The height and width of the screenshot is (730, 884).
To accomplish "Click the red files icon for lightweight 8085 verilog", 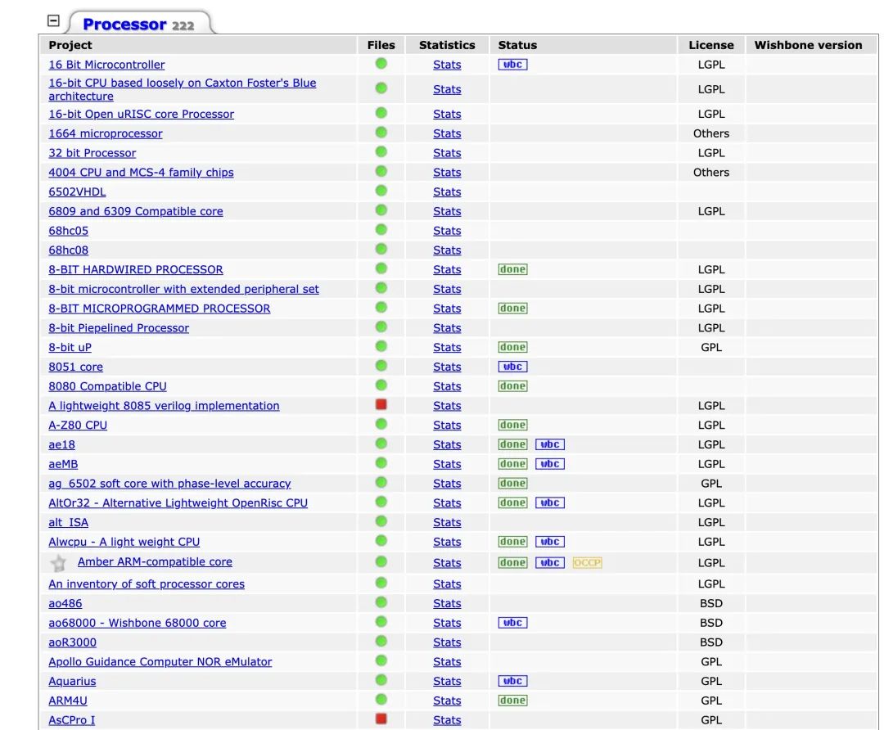I will pos(381,405).
